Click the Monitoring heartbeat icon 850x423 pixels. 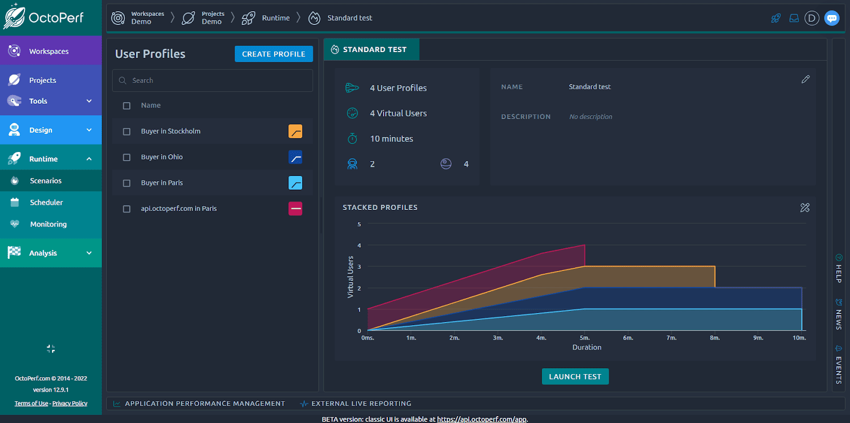click(15, 224)
